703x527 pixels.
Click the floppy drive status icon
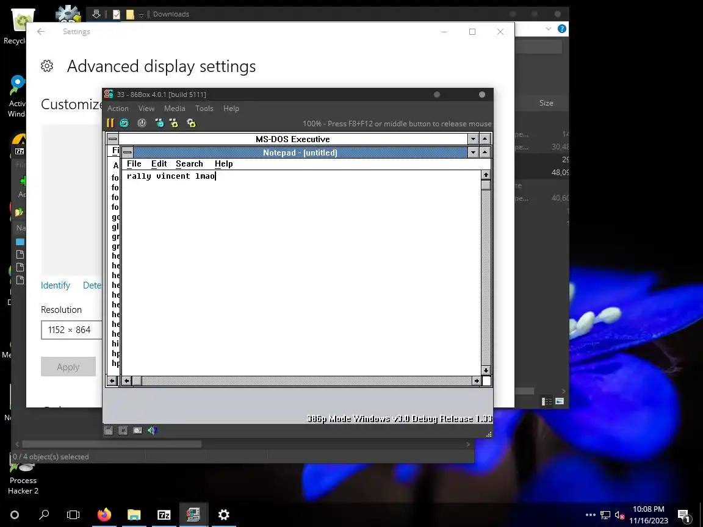[109, 431]
